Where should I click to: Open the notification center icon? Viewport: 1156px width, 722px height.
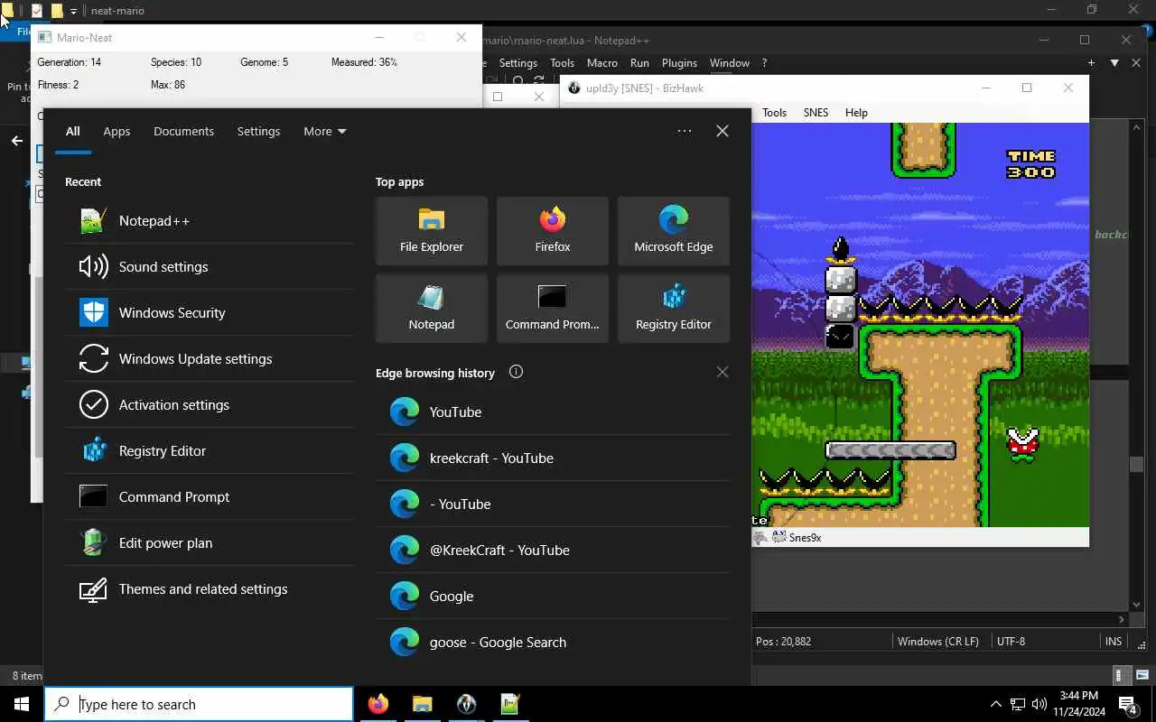(x=1127, y=704)
